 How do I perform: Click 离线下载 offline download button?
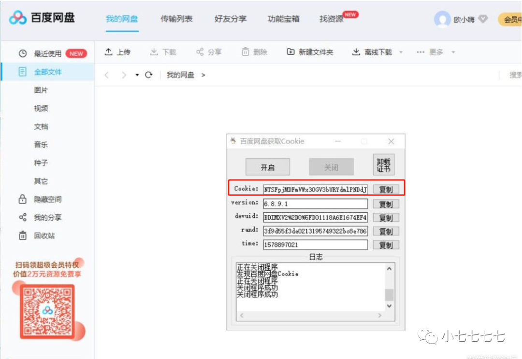pyautogui.click(x=372, y=52)
